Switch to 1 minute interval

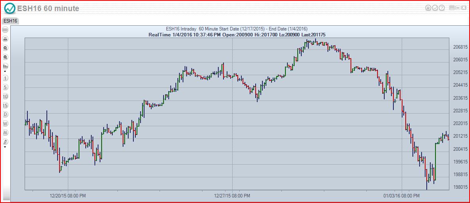click(6, 78)
